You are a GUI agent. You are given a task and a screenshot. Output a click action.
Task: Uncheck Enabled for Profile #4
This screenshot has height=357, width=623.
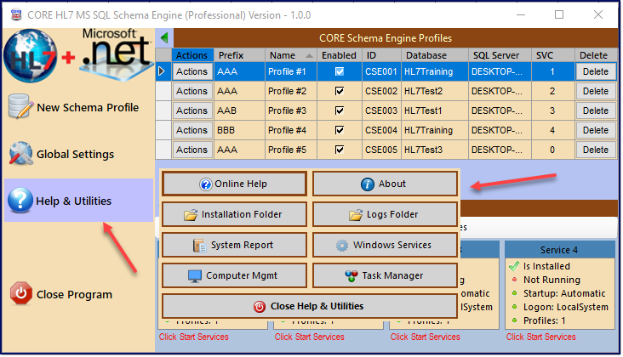coord(340,130)
